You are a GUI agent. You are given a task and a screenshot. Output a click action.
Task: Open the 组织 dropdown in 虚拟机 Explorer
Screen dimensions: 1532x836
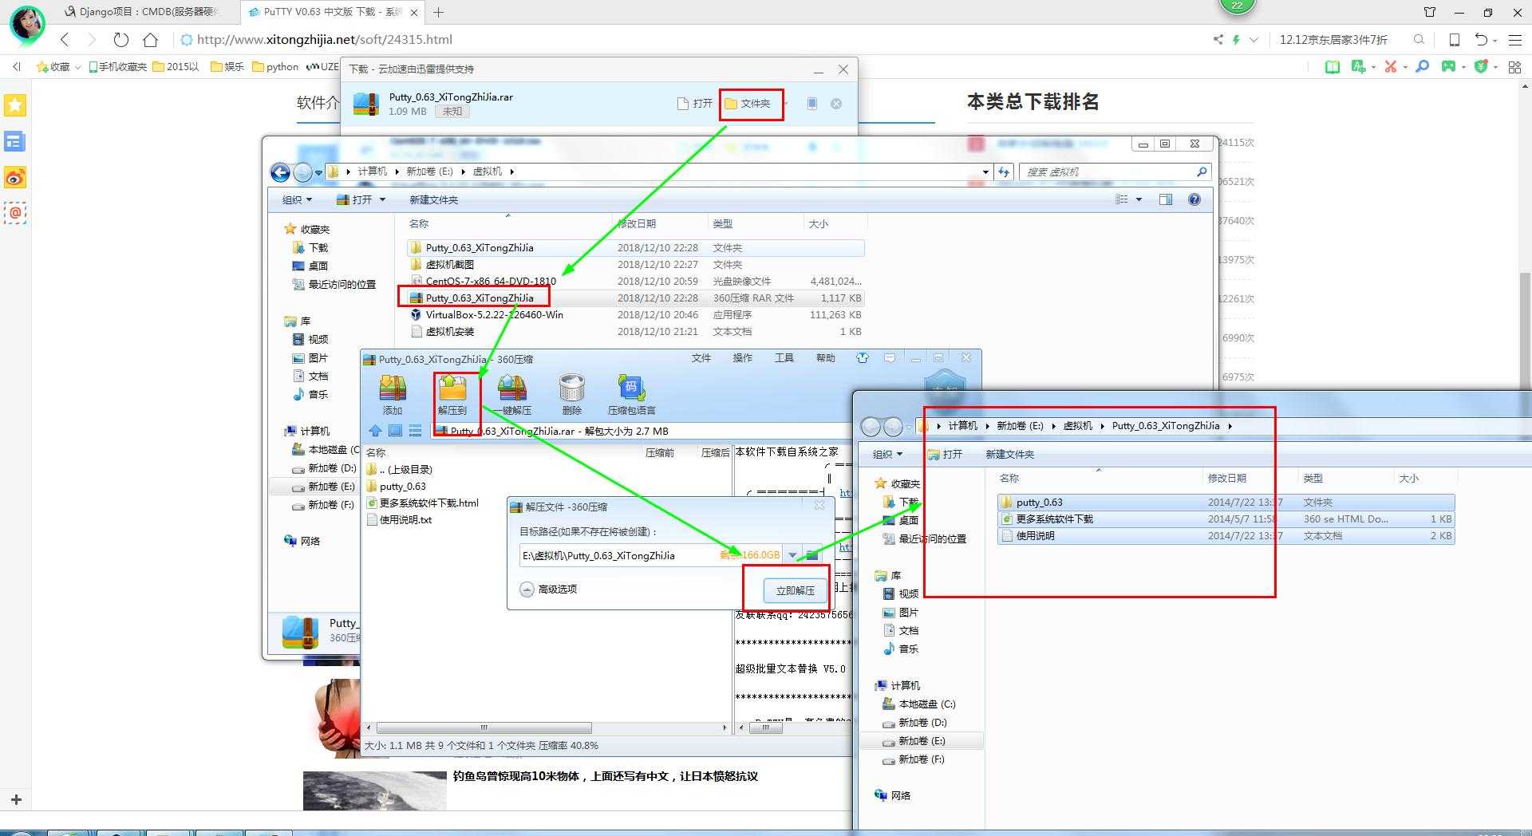click(x=297, y=199)
